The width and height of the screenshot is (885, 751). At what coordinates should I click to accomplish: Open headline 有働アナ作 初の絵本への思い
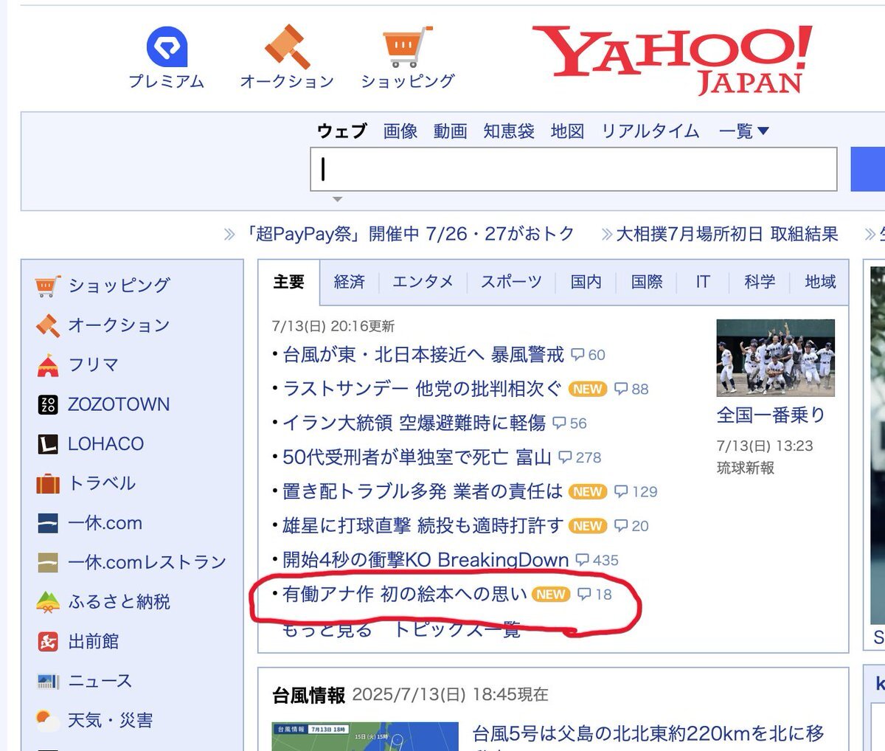pos(405,594)
